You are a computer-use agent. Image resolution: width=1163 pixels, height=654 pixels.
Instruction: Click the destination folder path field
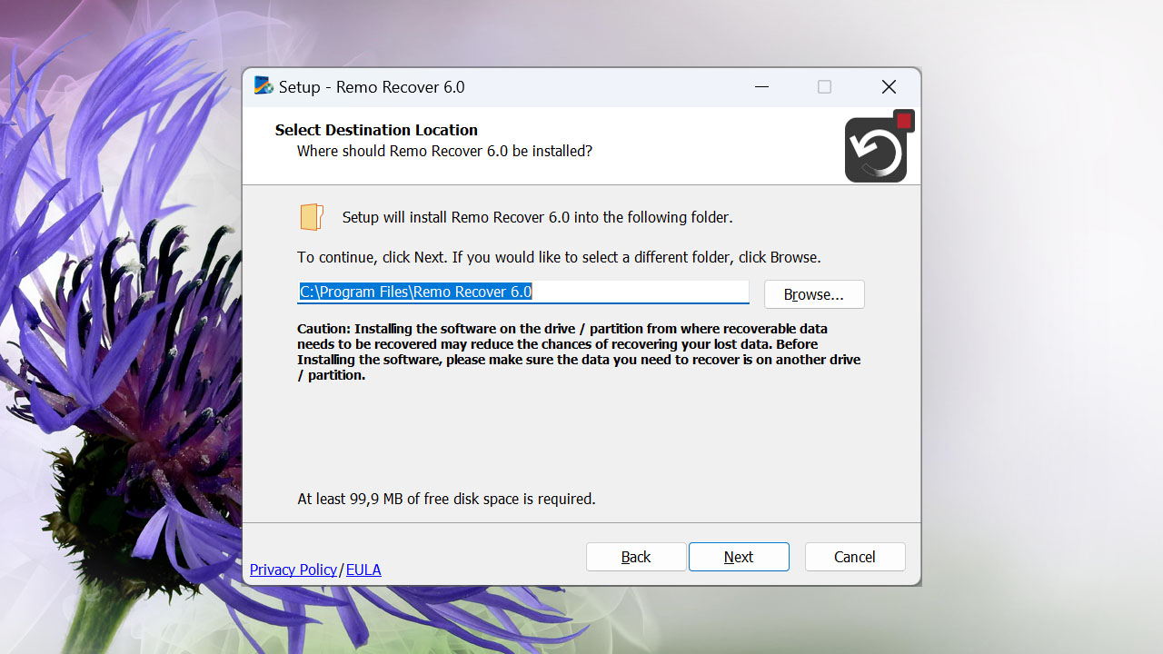coord(523,292)
